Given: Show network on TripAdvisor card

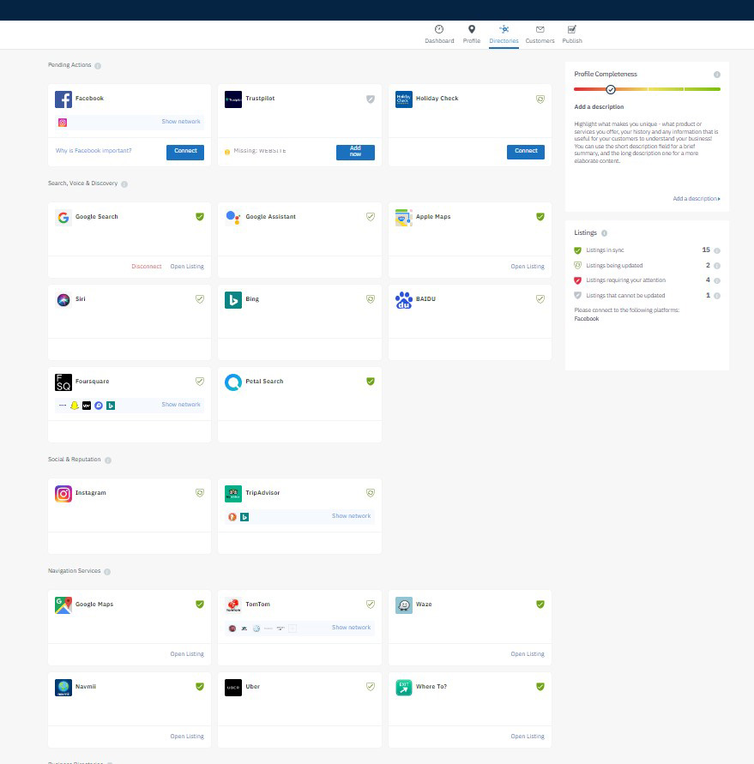Looking at the screenshot, I should (351, 516).
